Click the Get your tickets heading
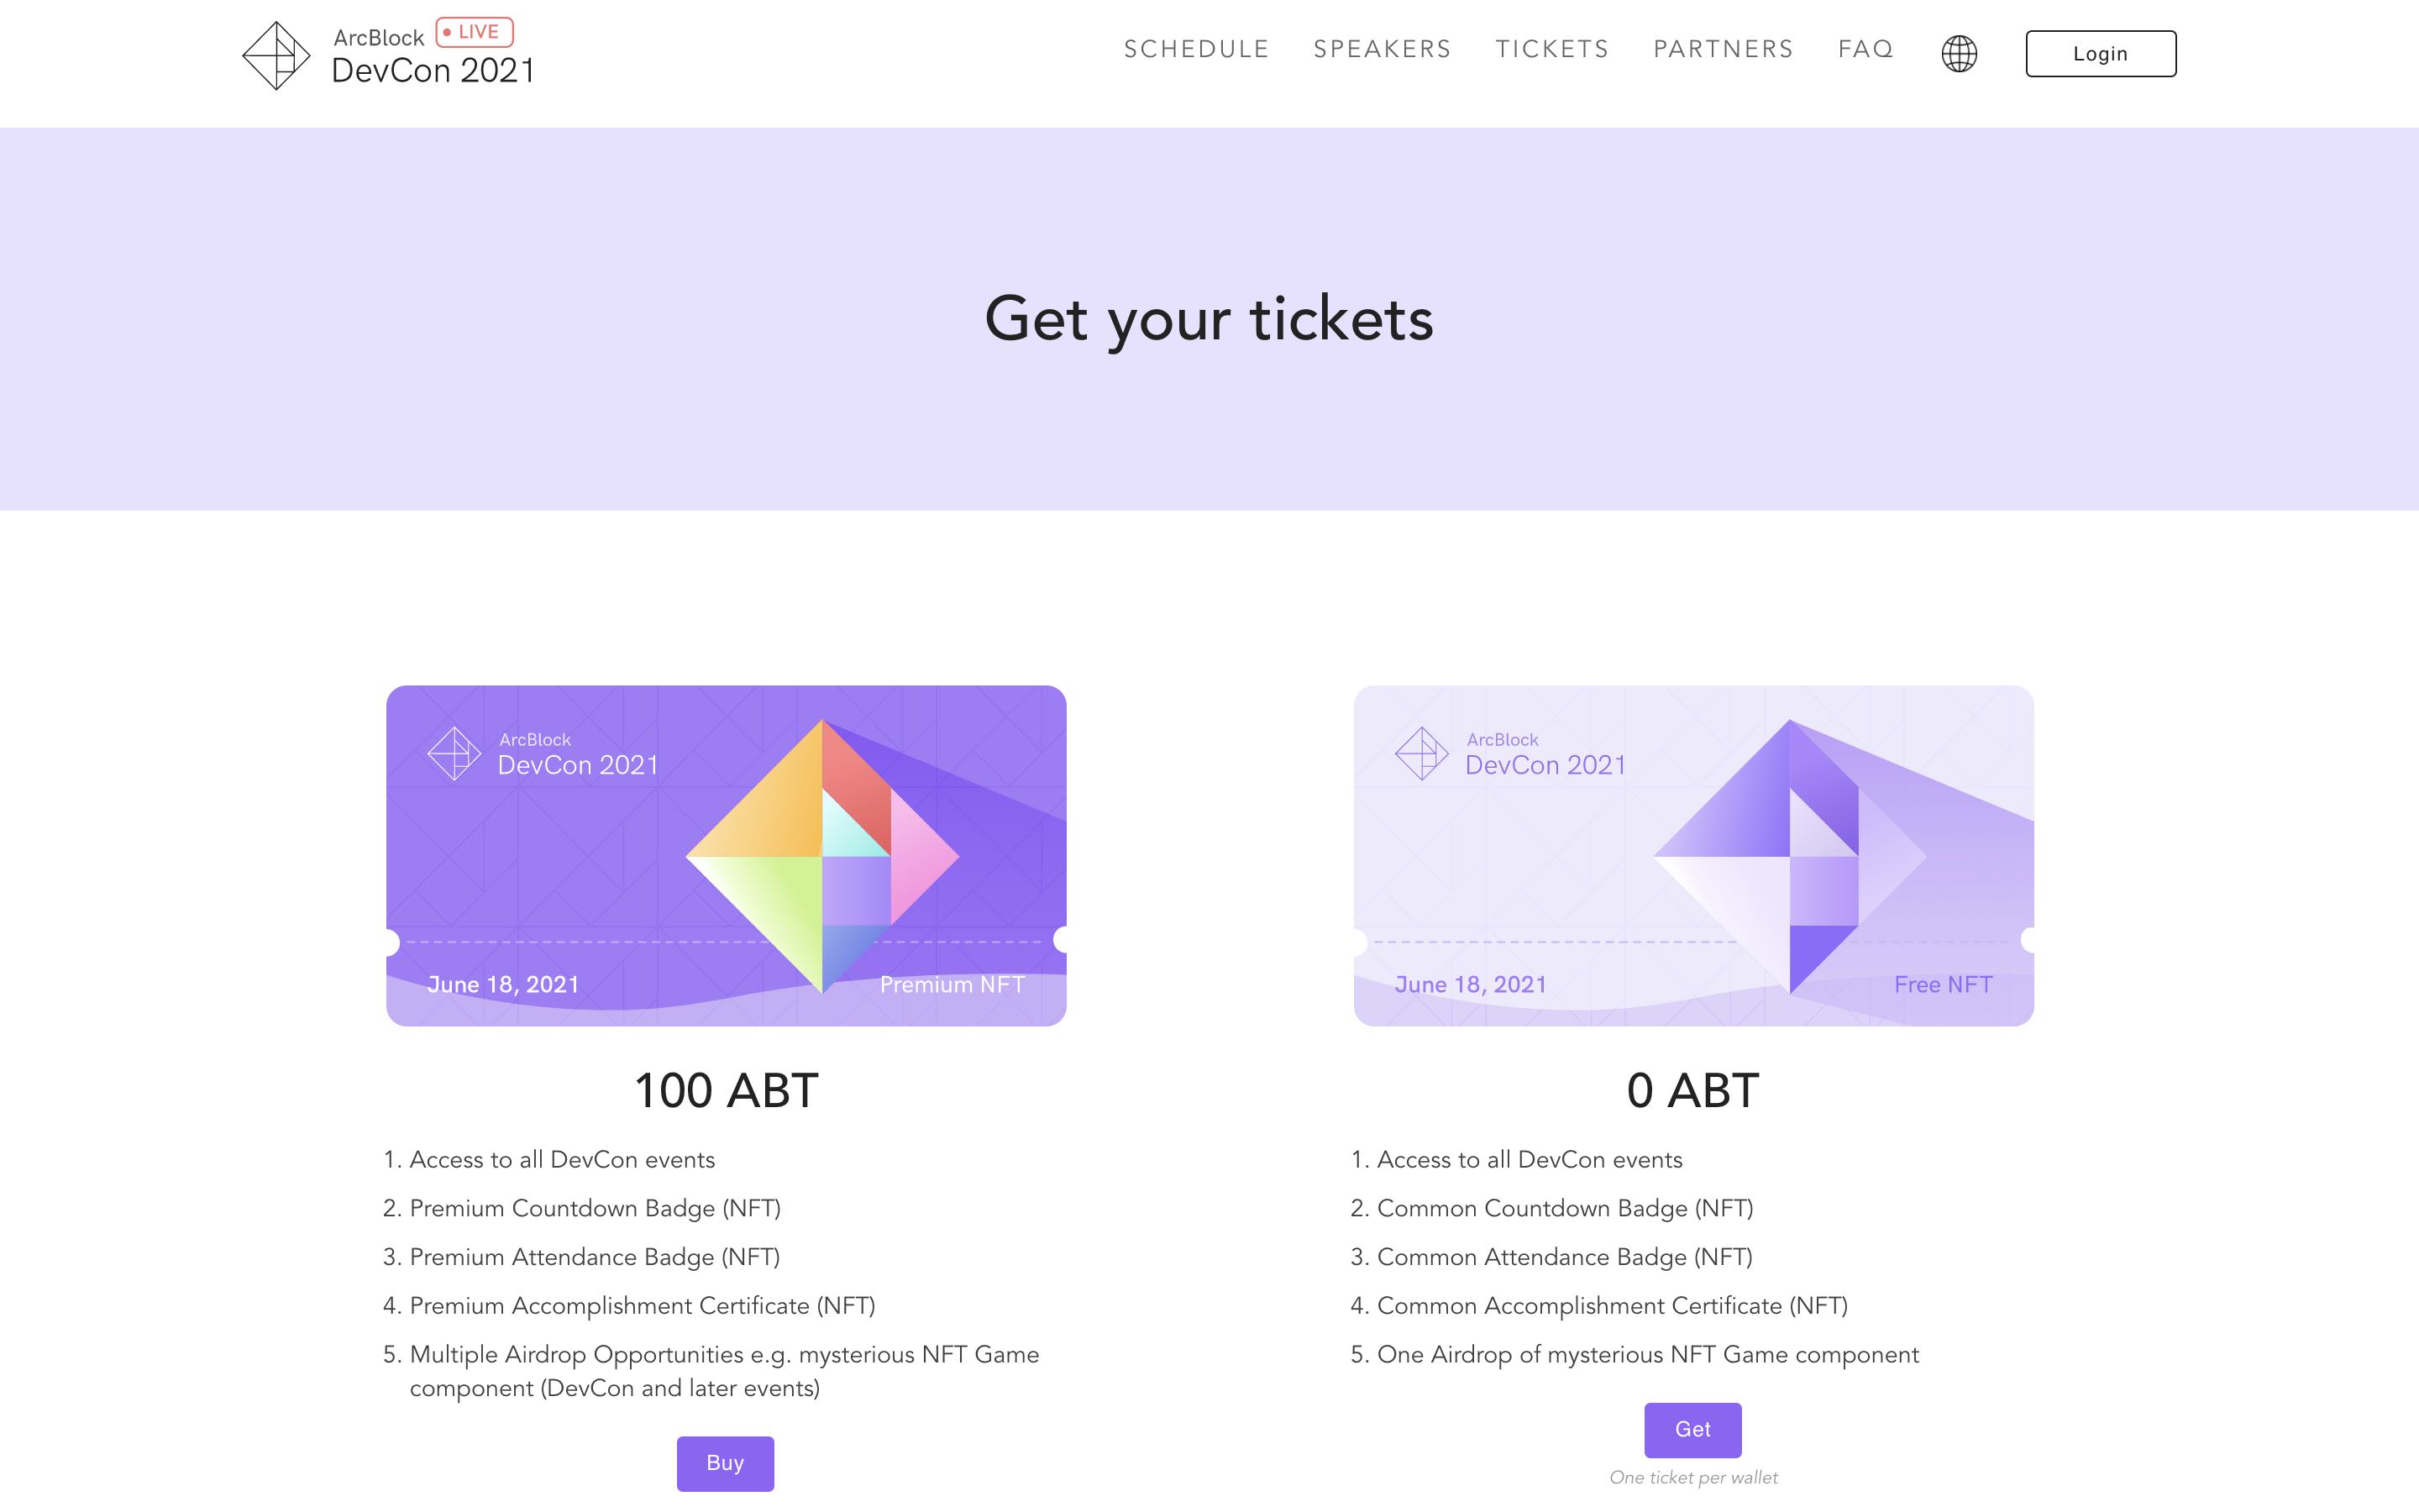 click(1209, 319)
